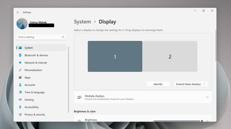Click the Fatima Wahab account name
231x129 pixels.
pyautogui.click(x=38, y=22)
